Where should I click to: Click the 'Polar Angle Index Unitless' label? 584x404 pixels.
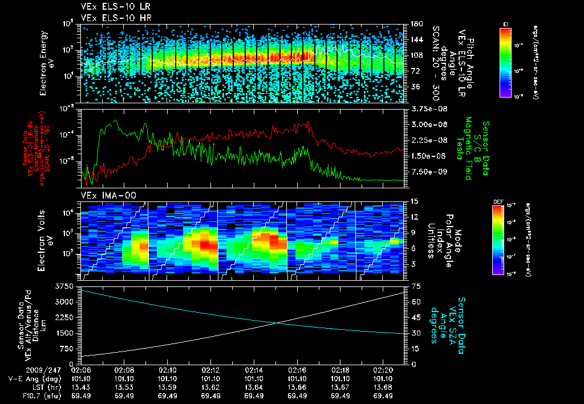(x=441, y=241)
